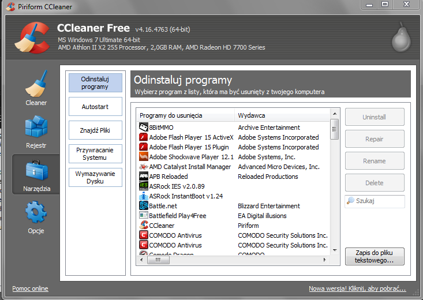Click the Battle.net icon
The width and height of the screenshot is (423, 300).
(144, 206)
